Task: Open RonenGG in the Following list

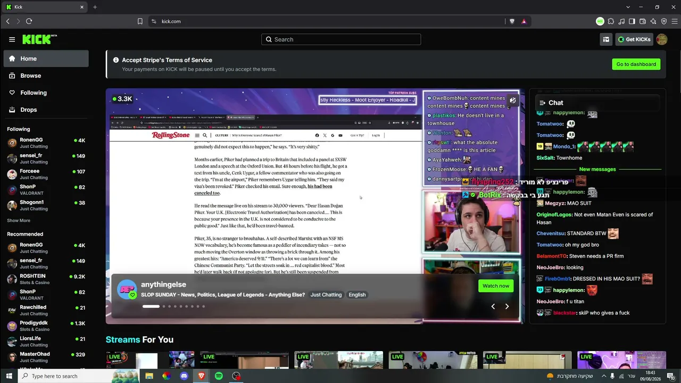Action: (x=46, y=143)
